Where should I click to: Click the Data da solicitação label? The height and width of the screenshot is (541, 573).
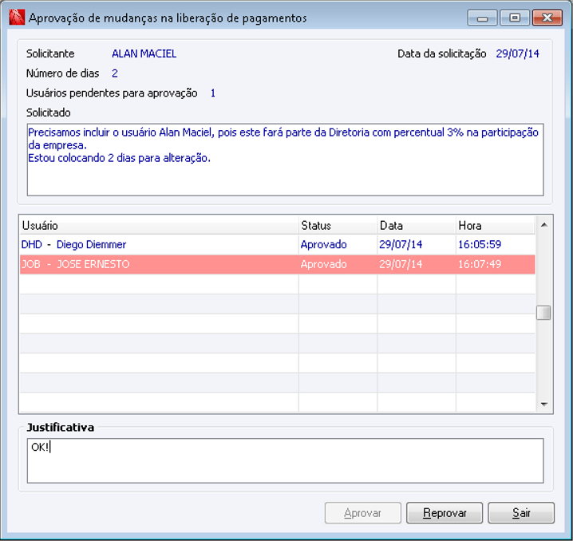point(442,53)
